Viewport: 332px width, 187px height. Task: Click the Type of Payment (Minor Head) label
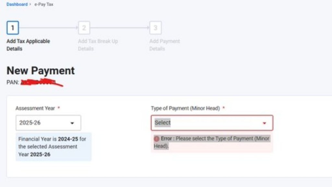pos(185,108)
